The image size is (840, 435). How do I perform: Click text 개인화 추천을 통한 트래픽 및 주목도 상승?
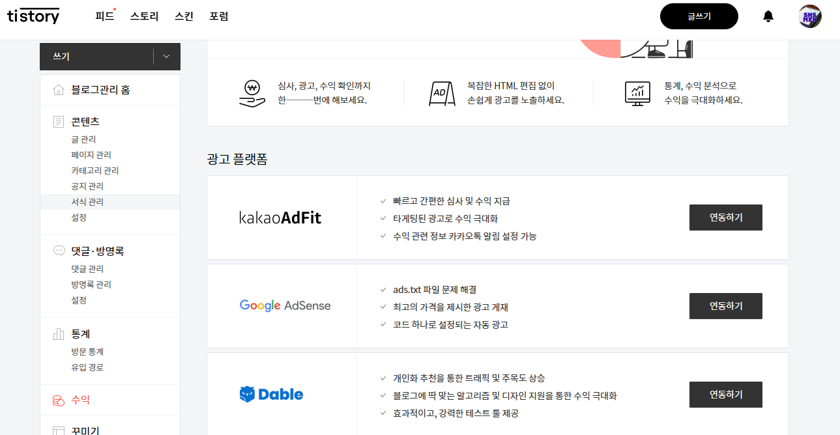(469, 378)
